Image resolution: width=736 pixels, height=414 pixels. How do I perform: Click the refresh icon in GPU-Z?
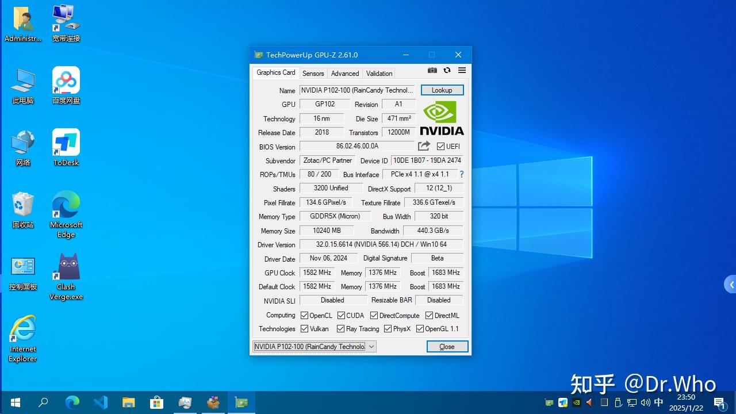(447, 71)
